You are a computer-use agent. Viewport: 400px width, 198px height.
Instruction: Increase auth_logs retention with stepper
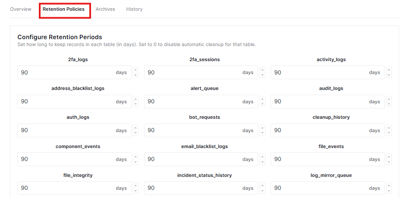tap(136, 128)
